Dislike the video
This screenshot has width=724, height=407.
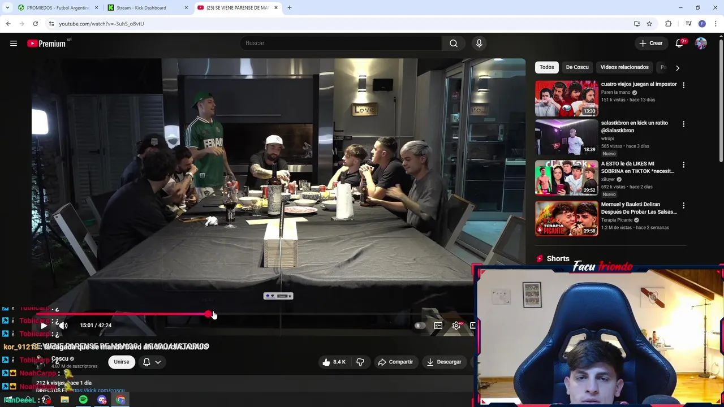(x=360, y=362)
